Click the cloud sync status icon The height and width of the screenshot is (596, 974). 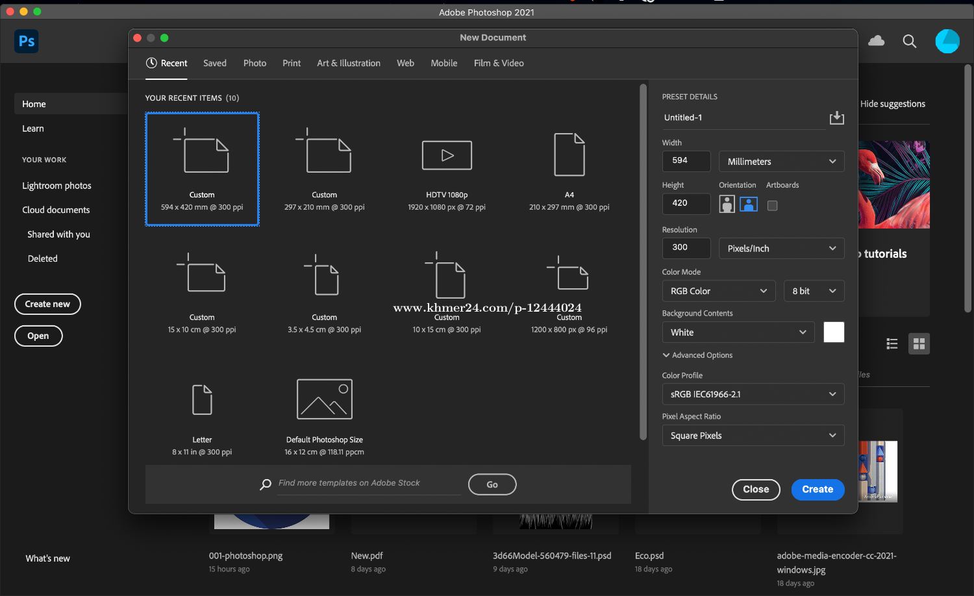(876, 40)
